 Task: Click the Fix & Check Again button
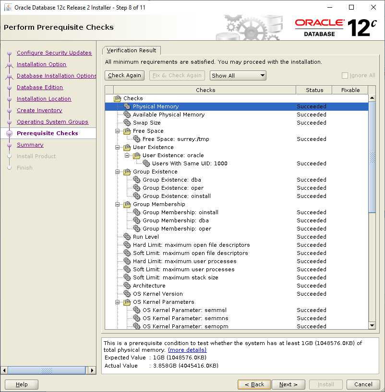177,76
